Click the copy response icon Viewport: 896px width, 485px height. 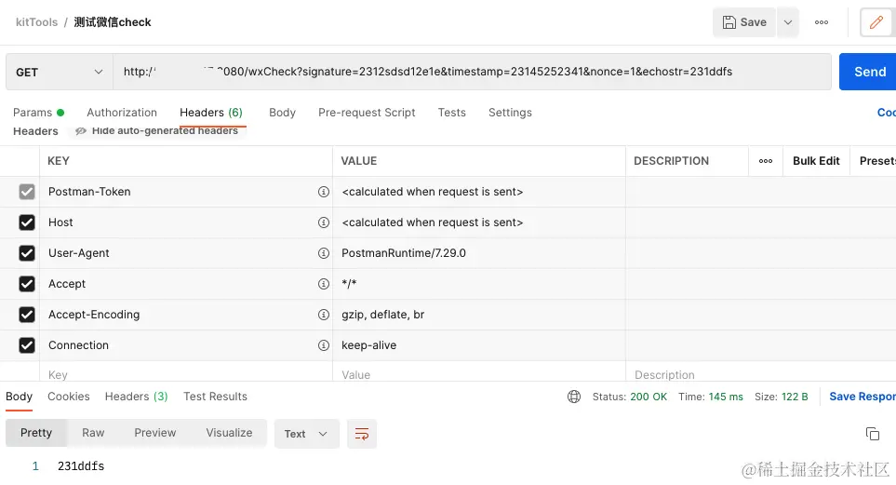[873, 434]
